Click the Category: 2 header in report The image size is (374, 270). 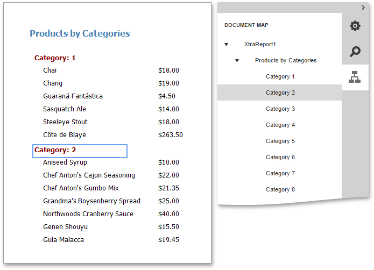click(80, 151)
